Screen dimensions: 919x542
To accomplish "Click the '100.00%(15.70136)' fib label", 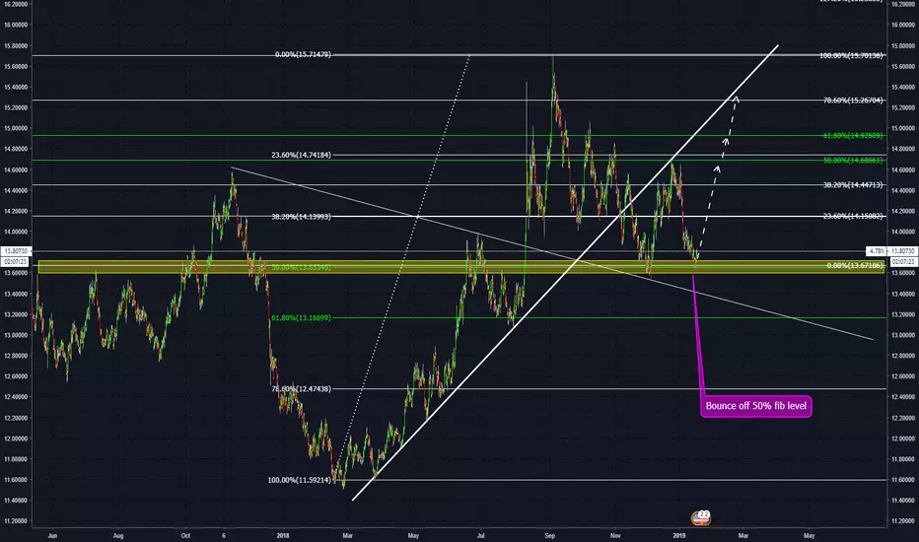I will [x=852, y=55].
